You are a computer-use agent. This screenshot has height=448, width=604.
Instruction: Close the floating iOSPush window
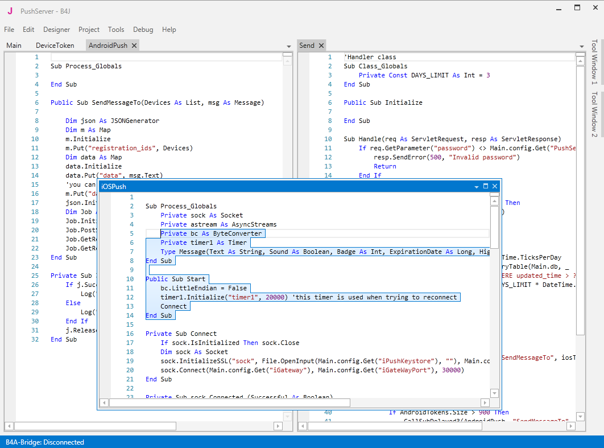(x=495, y=186)
